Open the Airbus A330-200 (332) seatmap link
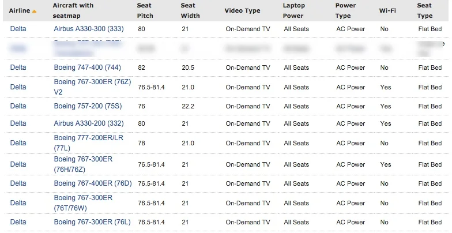Viewport: 452px width, 233px height. 89,123
